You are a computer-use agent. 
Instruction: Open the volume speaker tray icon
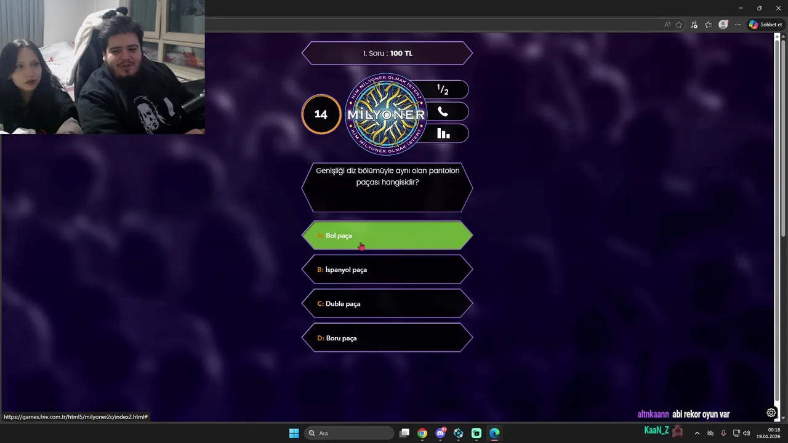pyautogui.click(x=747, y=433)
